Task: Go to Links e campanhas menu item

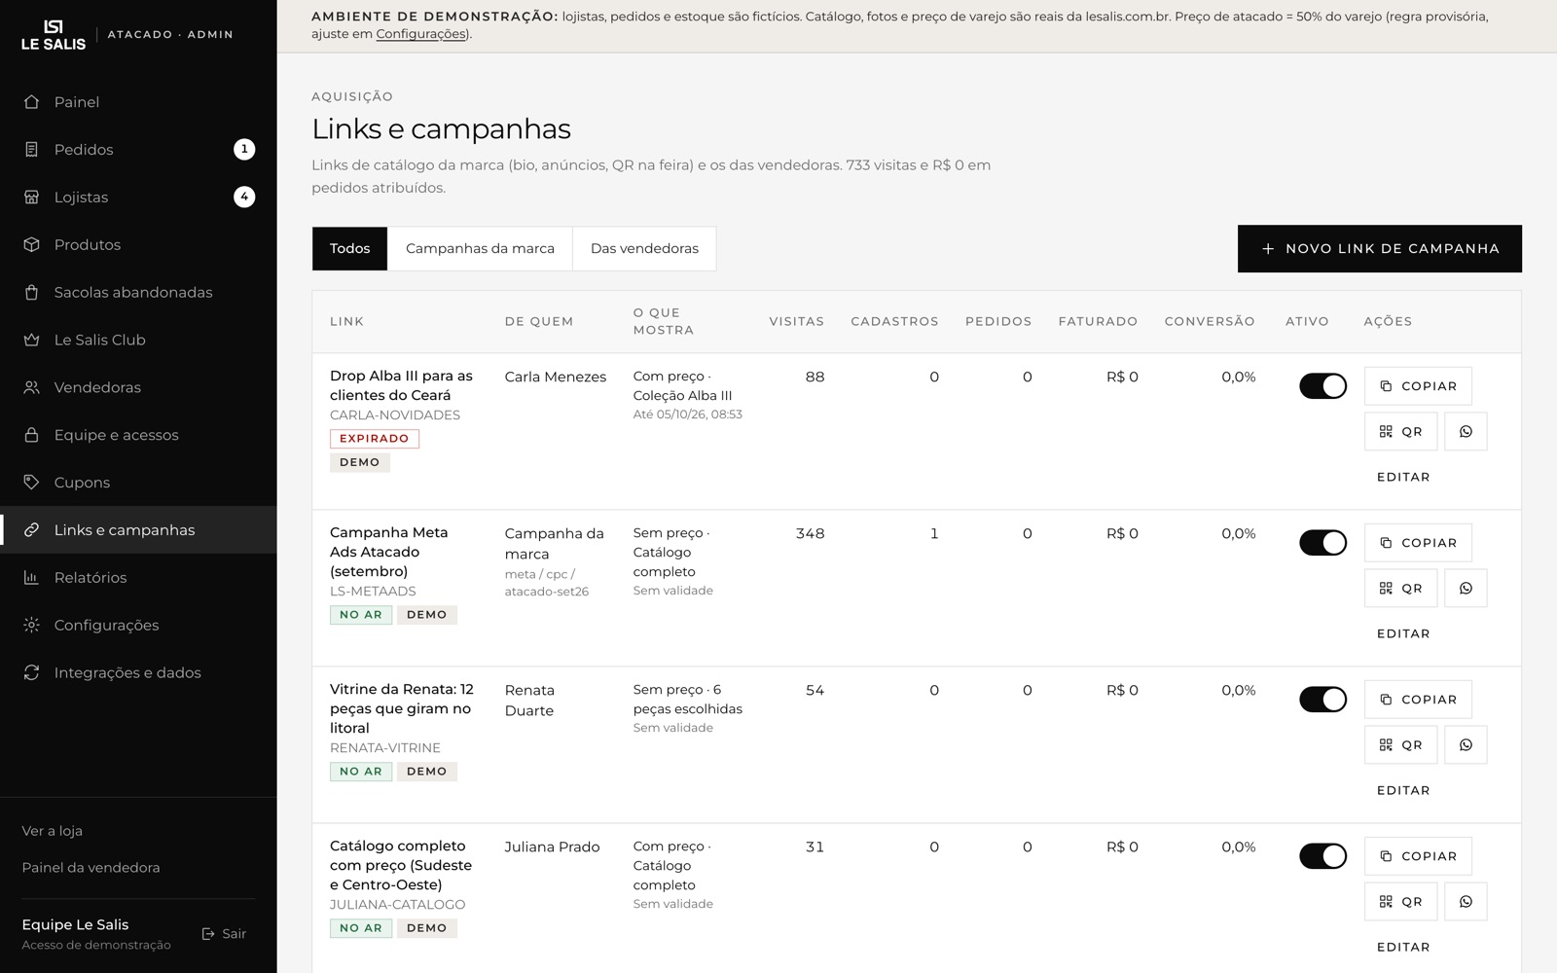Action: click(138, 530)
